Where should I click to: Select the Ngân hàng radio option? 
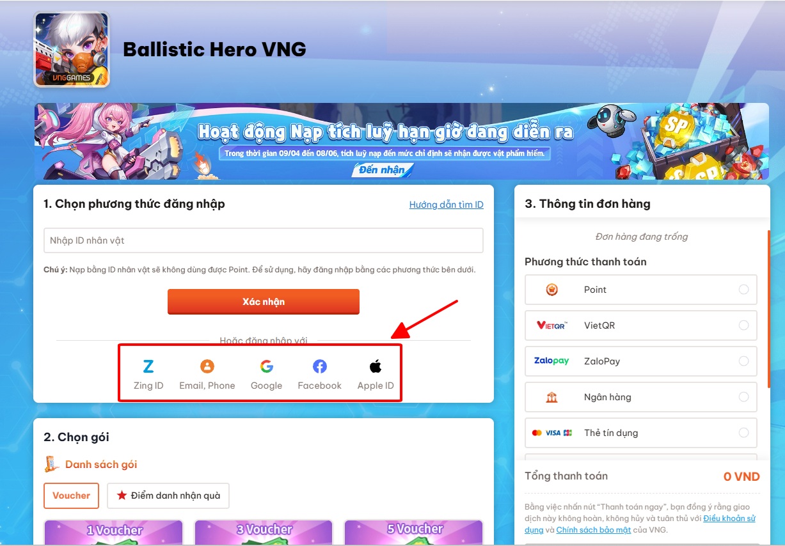[x=743, y=397]
